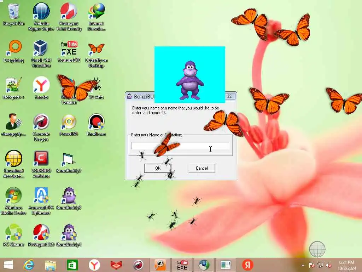This screenshot has height=272, width=362.
Task: Select the Everything search shortcut
Action: coord(14,51)
